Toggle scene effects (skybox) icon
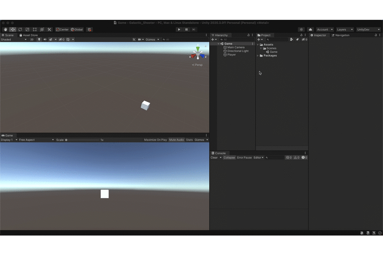383x255 pixels. 51,40
